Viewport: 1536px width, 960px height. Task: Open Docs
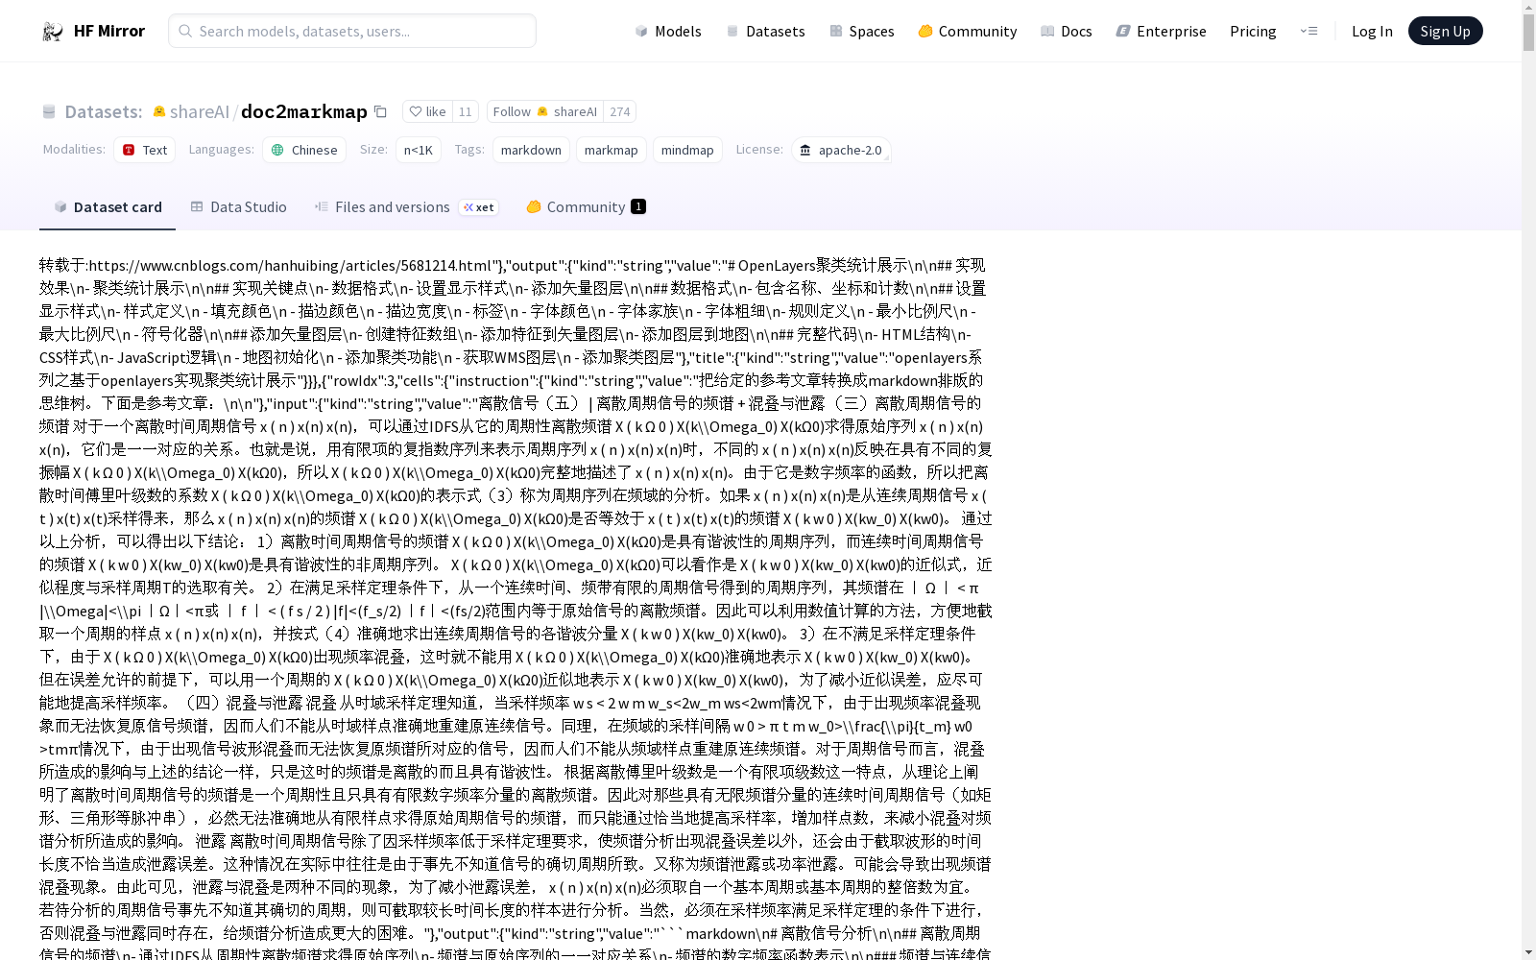[x=1066, y=31]
